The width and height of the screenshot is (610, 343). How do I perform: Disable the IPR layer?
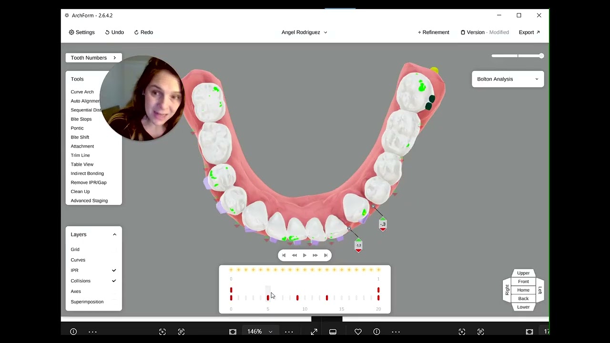[x=93, y=271]
